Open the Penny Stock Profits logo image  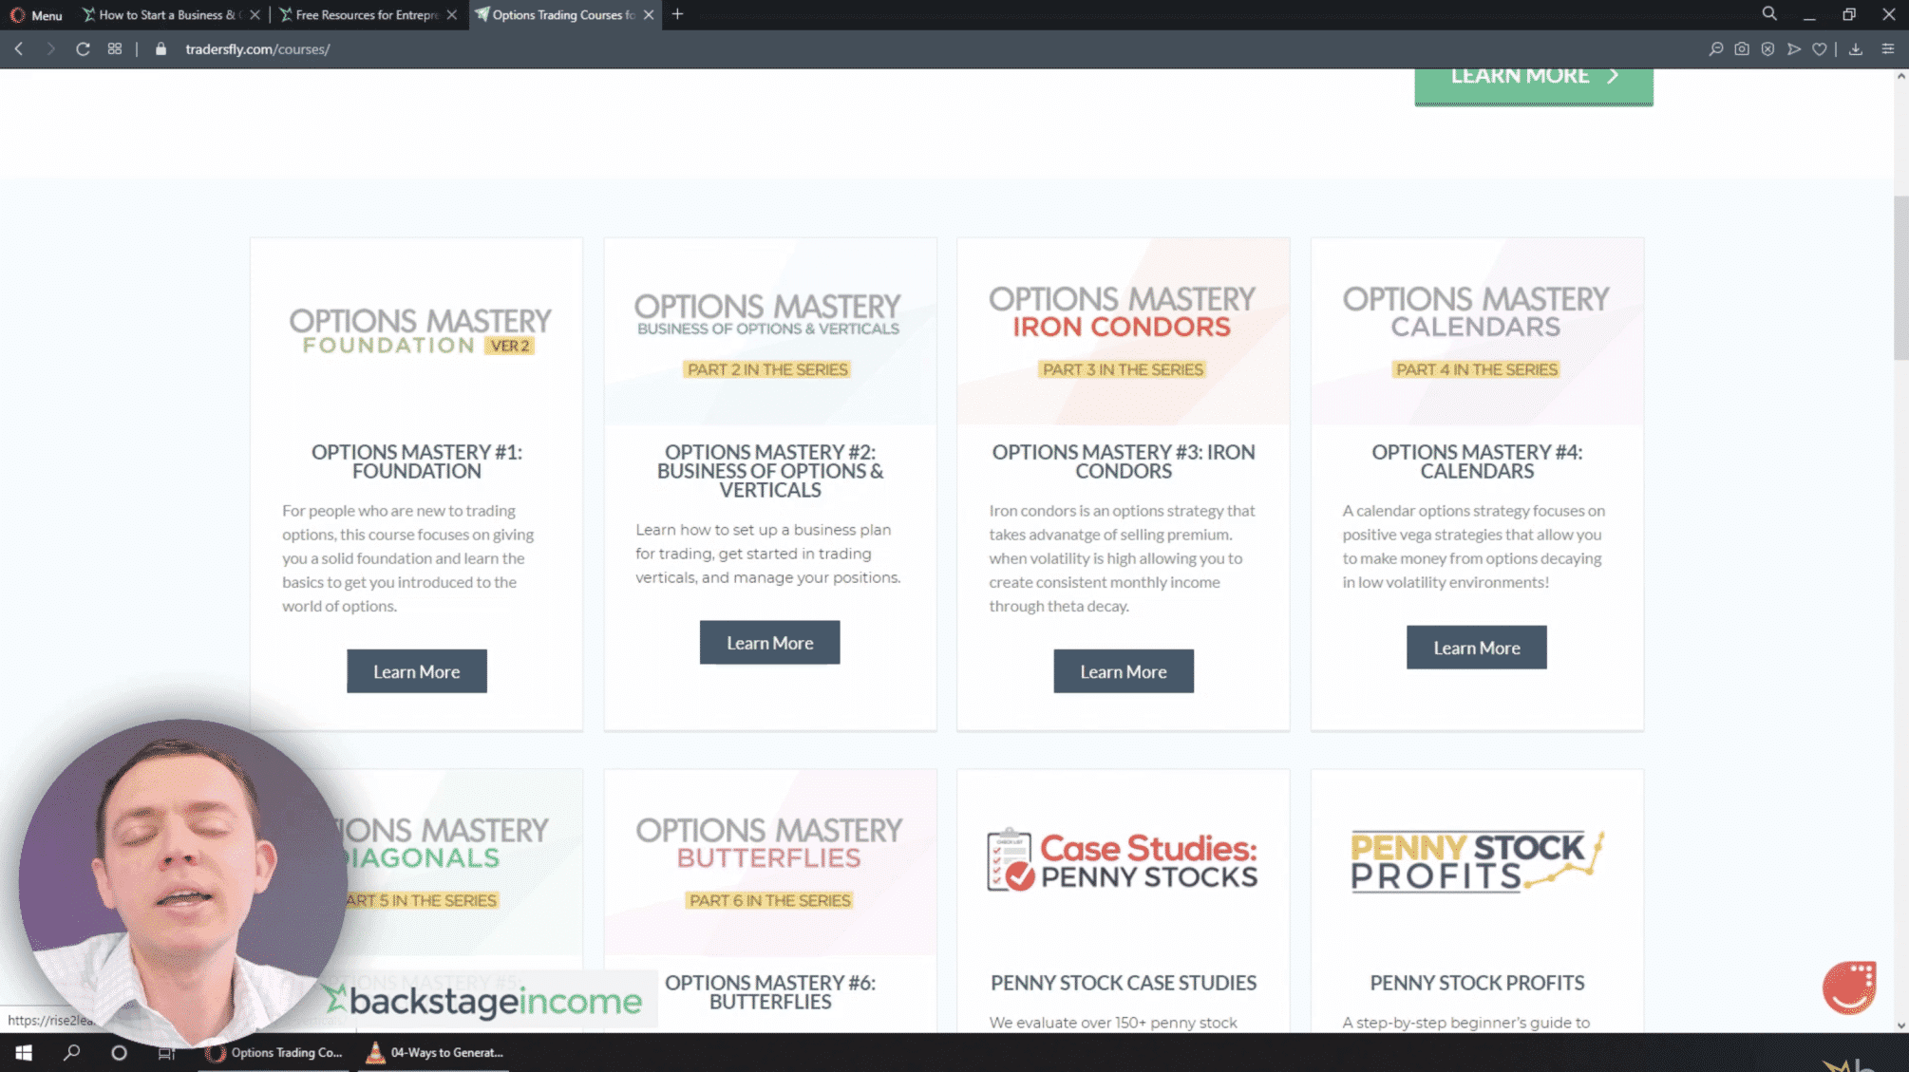[1476, 862]
